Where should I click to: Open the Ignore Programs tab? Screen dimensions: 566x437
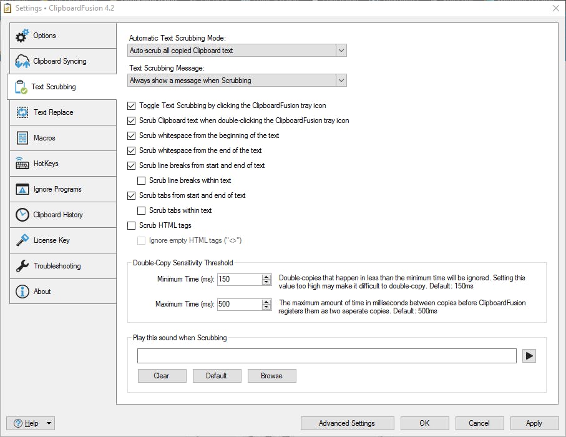[x=63, y=189]
